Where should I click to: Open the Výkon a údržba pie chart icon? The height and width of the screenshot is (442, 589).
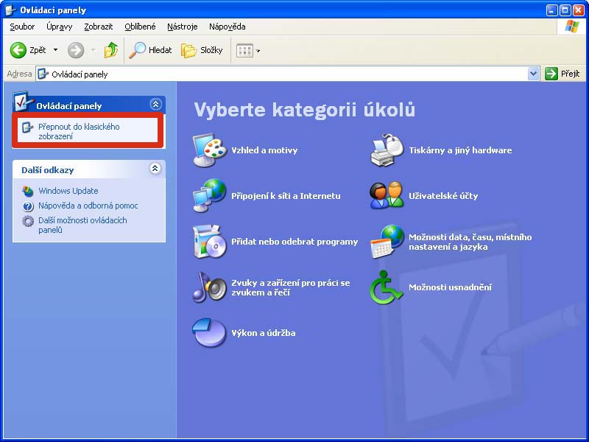click(x=209, y=333)
